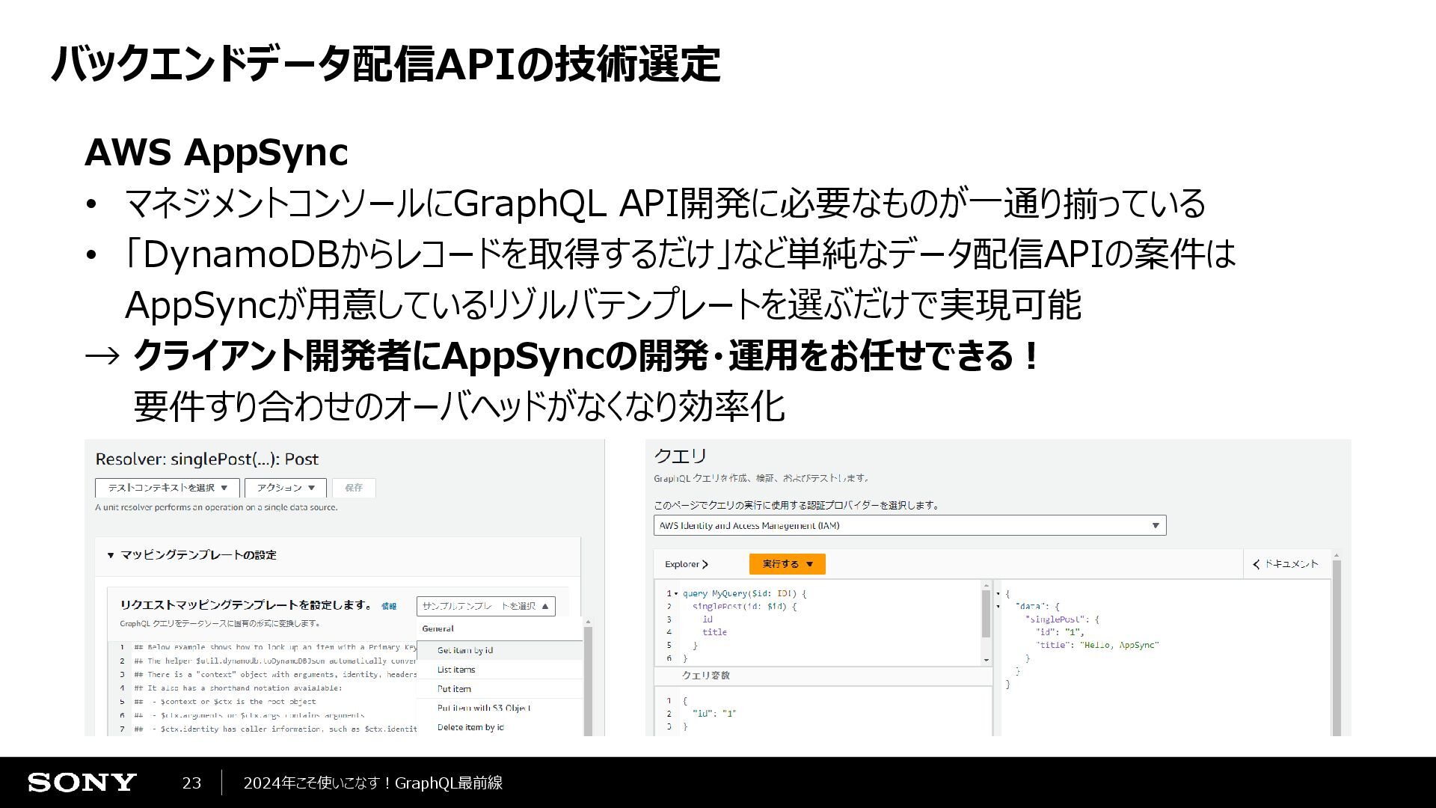This screenshot has height=808, width=1436.
Task: Click 'Resolver: singlePost(...): Post' heading
Action: tap(207, 459)
